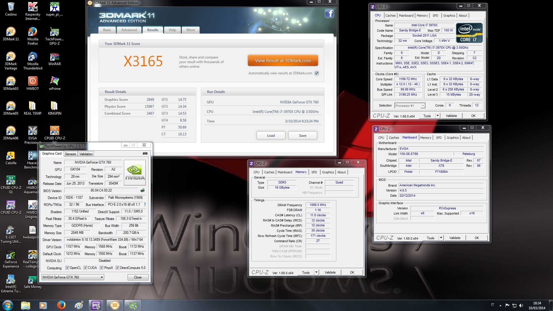Click Tools button in CPU-Z Mainboard window
553x311 pixels.
coord(430,238)
